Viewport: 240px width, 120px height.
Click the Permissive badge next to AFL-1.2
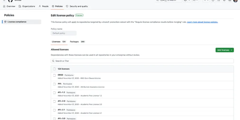click(x=71, y=93)
